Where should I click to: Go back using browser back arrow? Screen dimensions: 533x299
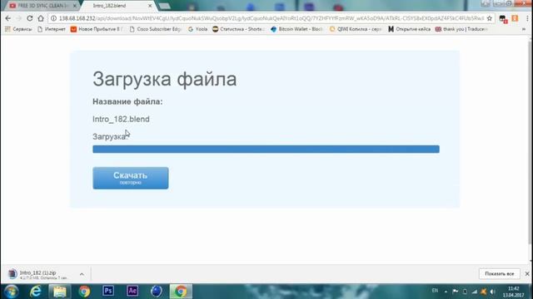click(8, 18)
